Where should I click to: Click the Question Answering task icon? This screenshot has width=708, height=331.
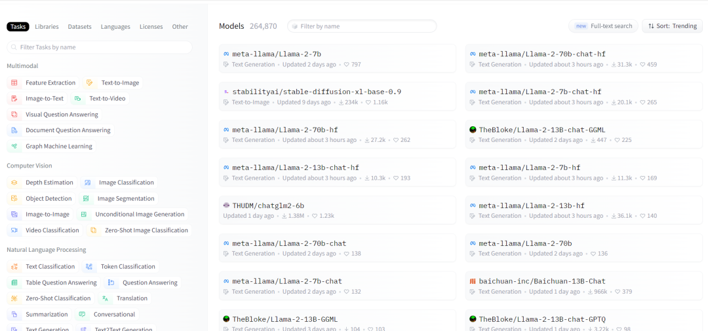111,283
